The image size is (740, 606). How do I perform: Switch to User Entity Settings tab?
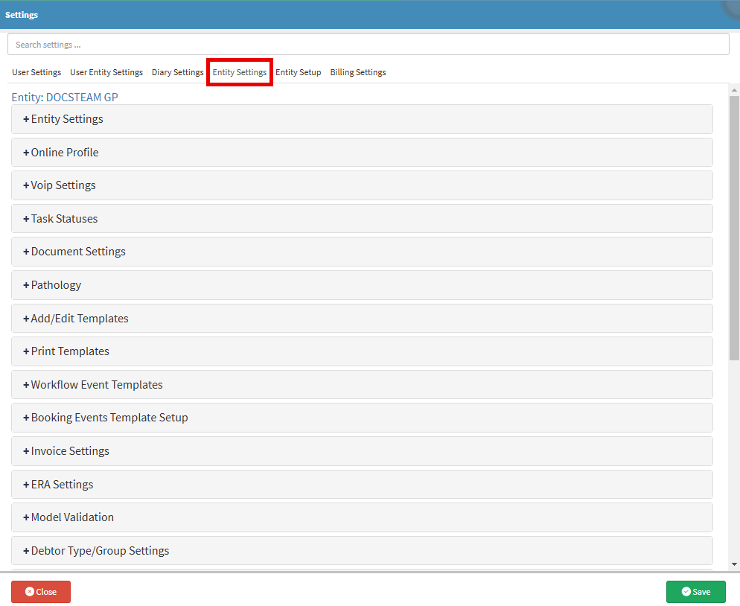pos(106,72)
